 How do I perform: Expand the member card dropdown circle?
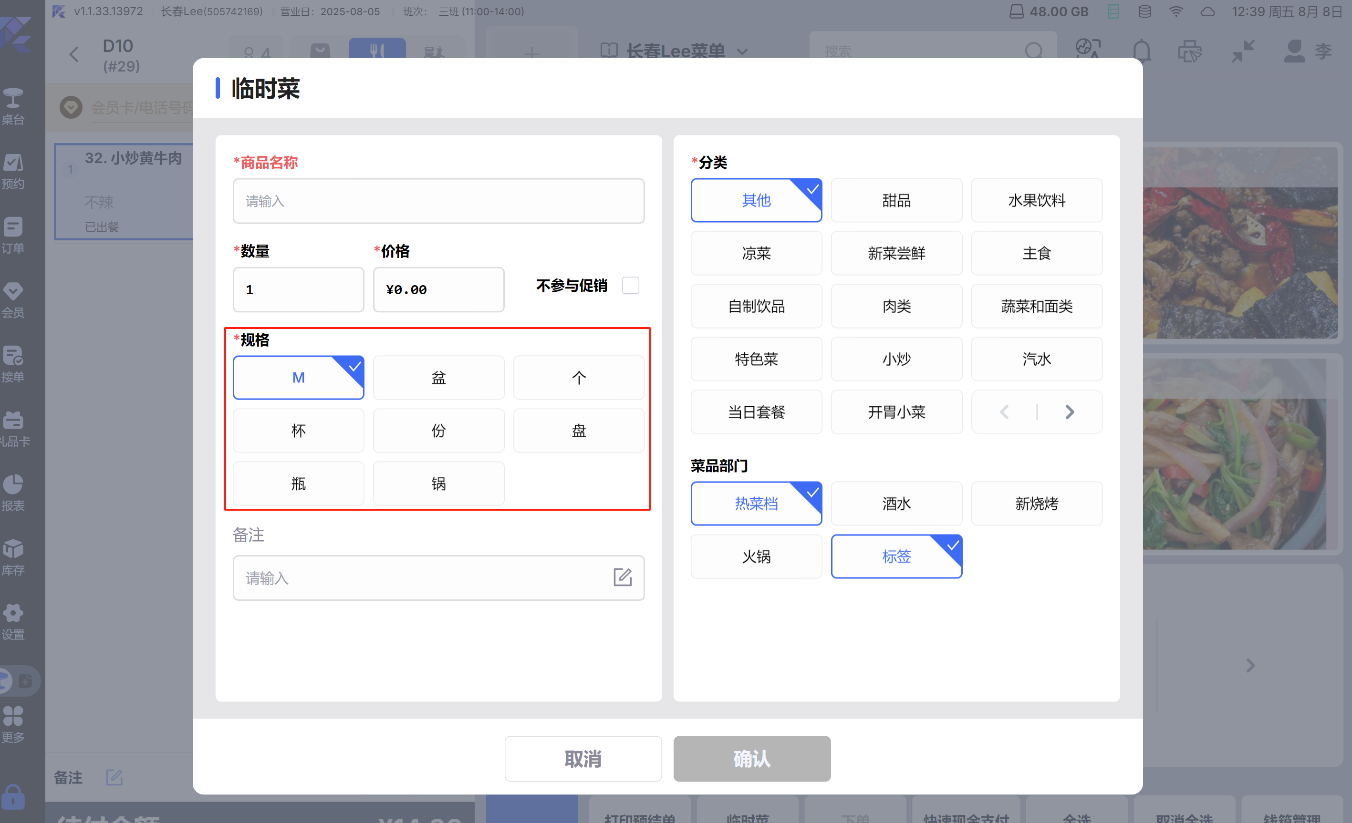(71, 107)
